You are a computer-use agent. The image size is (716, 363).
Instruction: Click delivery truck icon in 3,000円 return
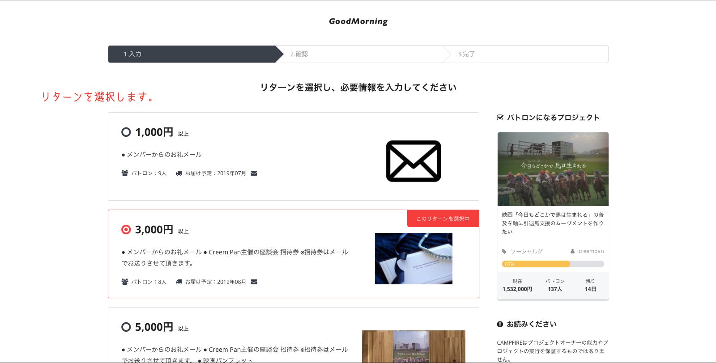pyautogui.click(x=179, y=282)
